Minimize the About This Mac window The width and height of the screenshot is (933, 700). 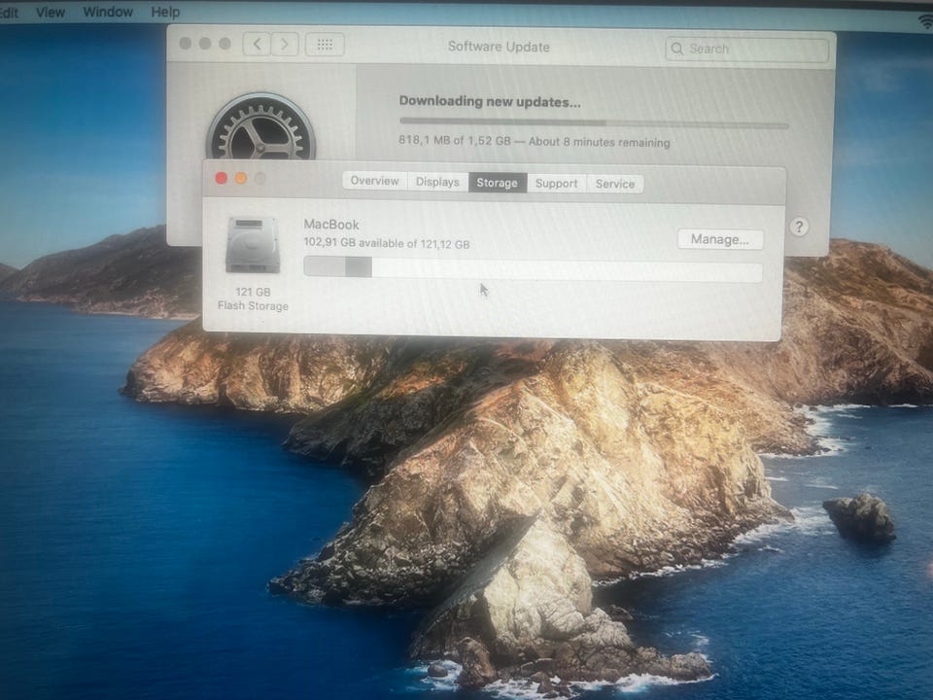(240, 178)
